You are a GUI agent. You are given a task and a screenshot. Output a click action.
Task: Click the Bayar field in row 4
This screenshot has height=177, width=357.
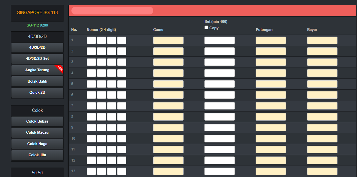[x=322, y=73]
